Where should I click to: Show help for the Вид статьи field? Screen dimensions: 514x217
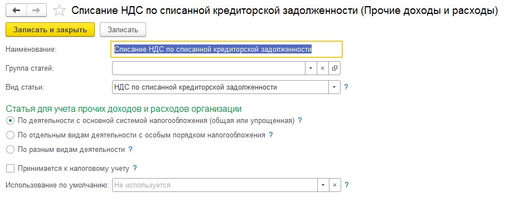[x=346, y=87]
